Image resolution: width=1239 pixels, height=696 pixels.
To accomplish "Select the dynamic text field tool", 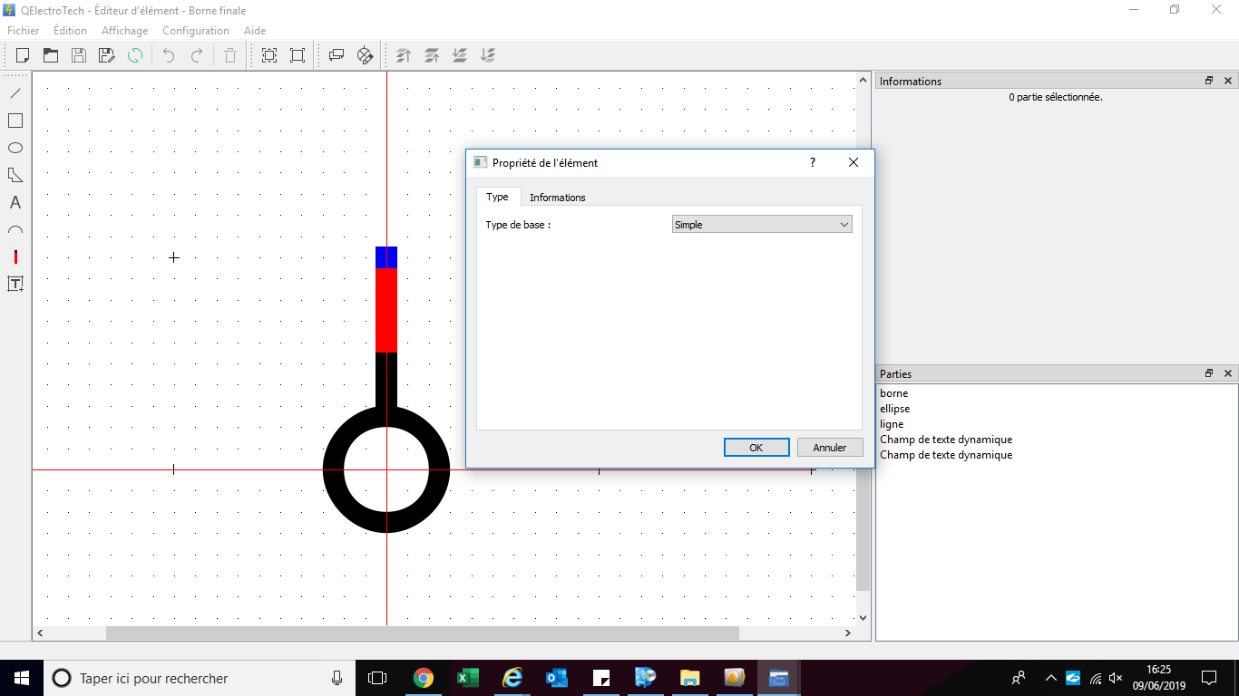I will (x=15, y=284).
